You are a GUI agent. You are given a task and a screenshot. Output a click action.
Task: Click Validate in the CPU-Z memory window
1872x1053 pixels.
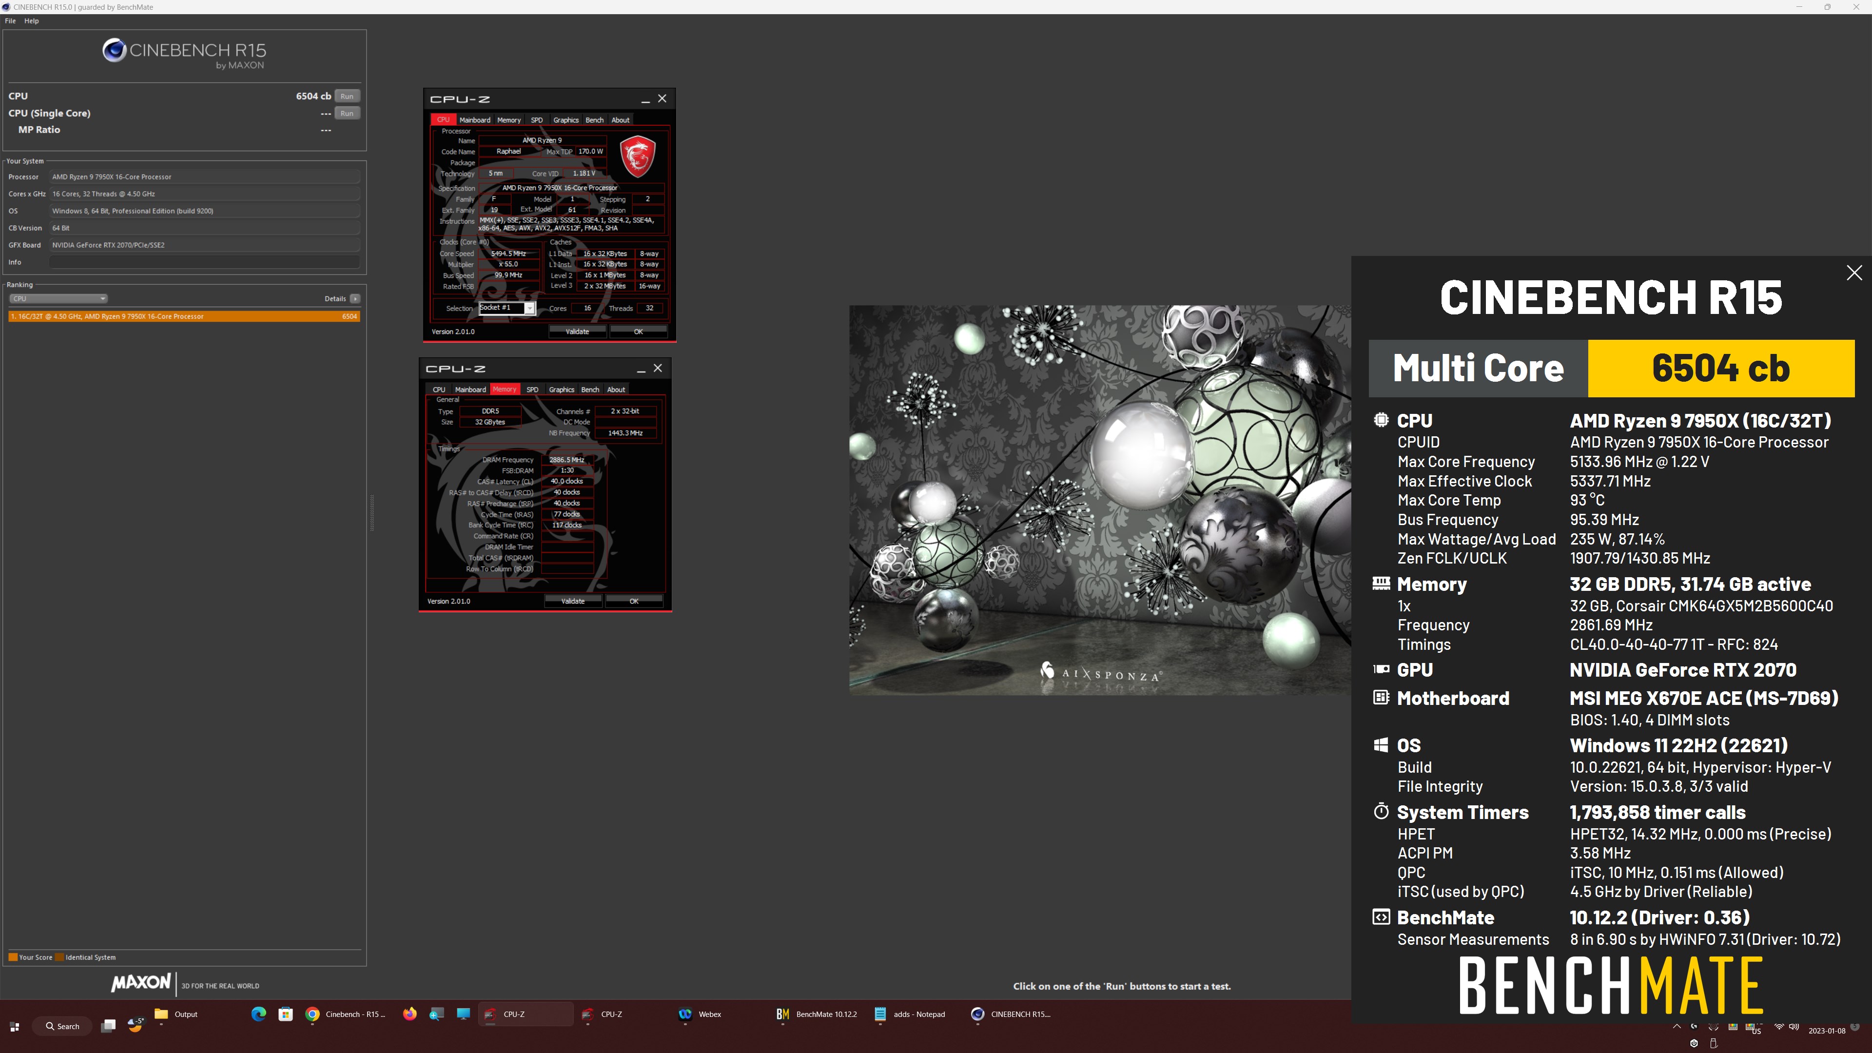tap(573, 601)
